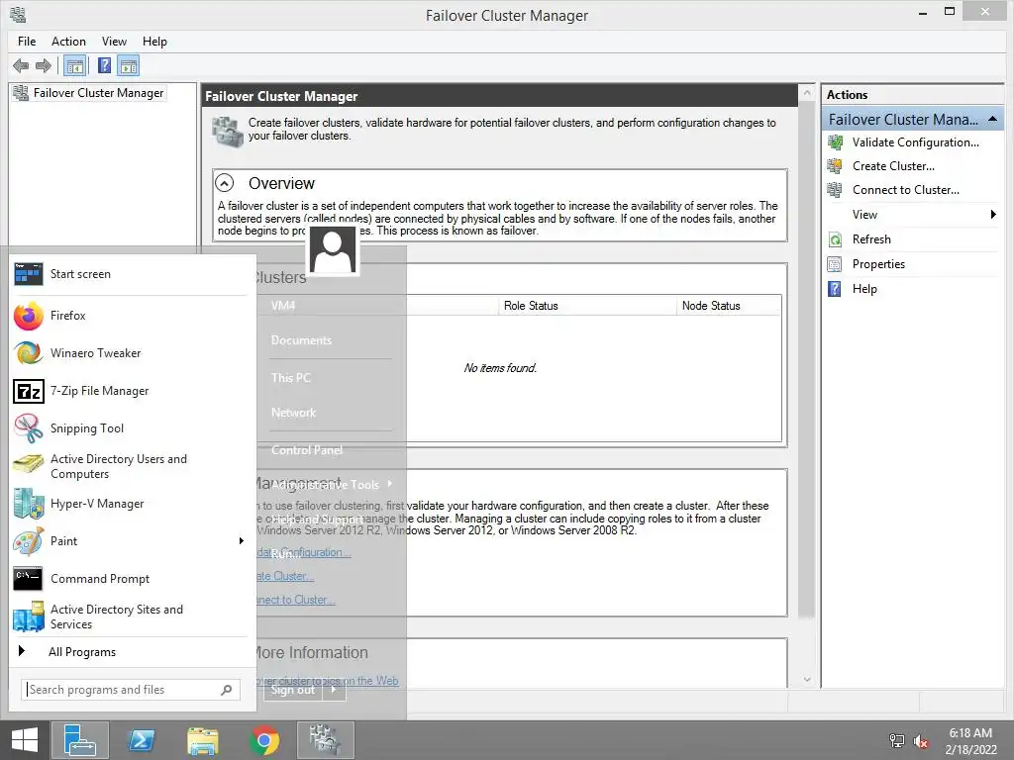Open the File menu
Image resolution: width=1014 pixels, height=760 pixels.
[x=27, y=42]
